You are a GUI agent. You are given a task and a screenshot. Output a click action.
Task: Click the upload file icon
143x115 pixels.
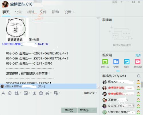click(x=34, y=93)
